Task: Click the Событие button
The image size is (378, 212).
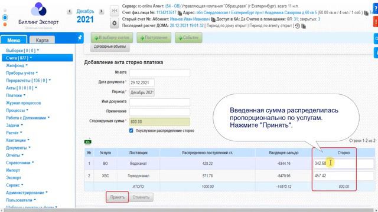Action: (188, 38)
